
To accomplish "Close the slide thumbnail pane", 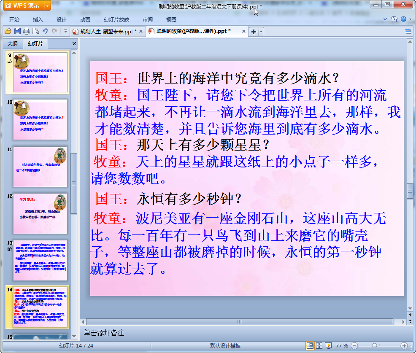I will click(x=74, y=43).
